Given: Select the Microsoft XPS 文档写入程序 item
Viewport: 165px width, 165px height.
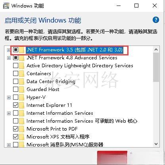Looking at the screenshot, I should tap(58, 137).
